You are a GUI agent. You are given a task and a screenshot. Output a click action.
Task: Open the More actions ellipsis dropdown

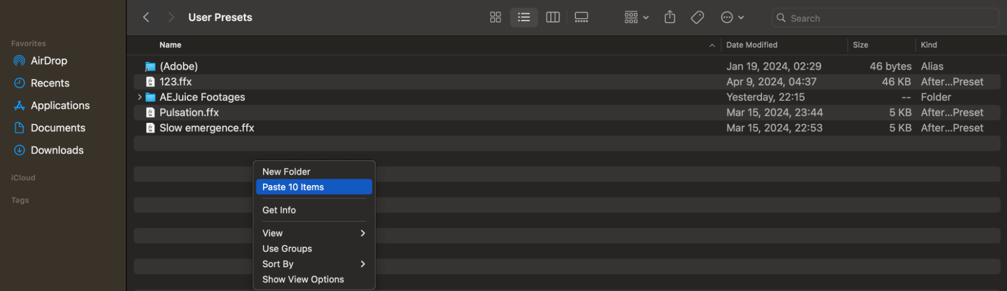click(732, 18)
